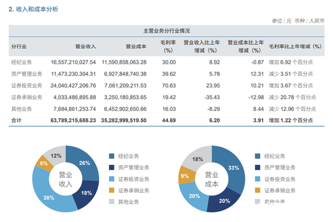Click the table title 主营业务分行业情况
This screenshot has height=222, width=333.
166,31
